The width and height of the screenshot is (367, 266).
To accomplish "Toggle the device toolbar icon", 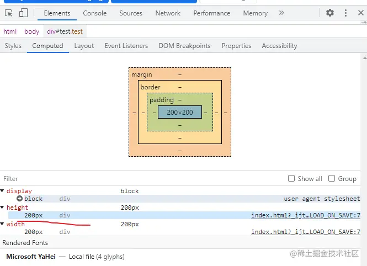I will pyautogui.click(x=23, y=13).
